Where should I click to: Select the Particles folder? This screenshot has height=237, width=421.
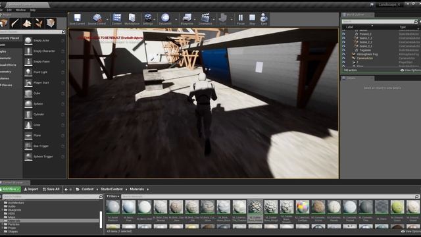point(13,224)
